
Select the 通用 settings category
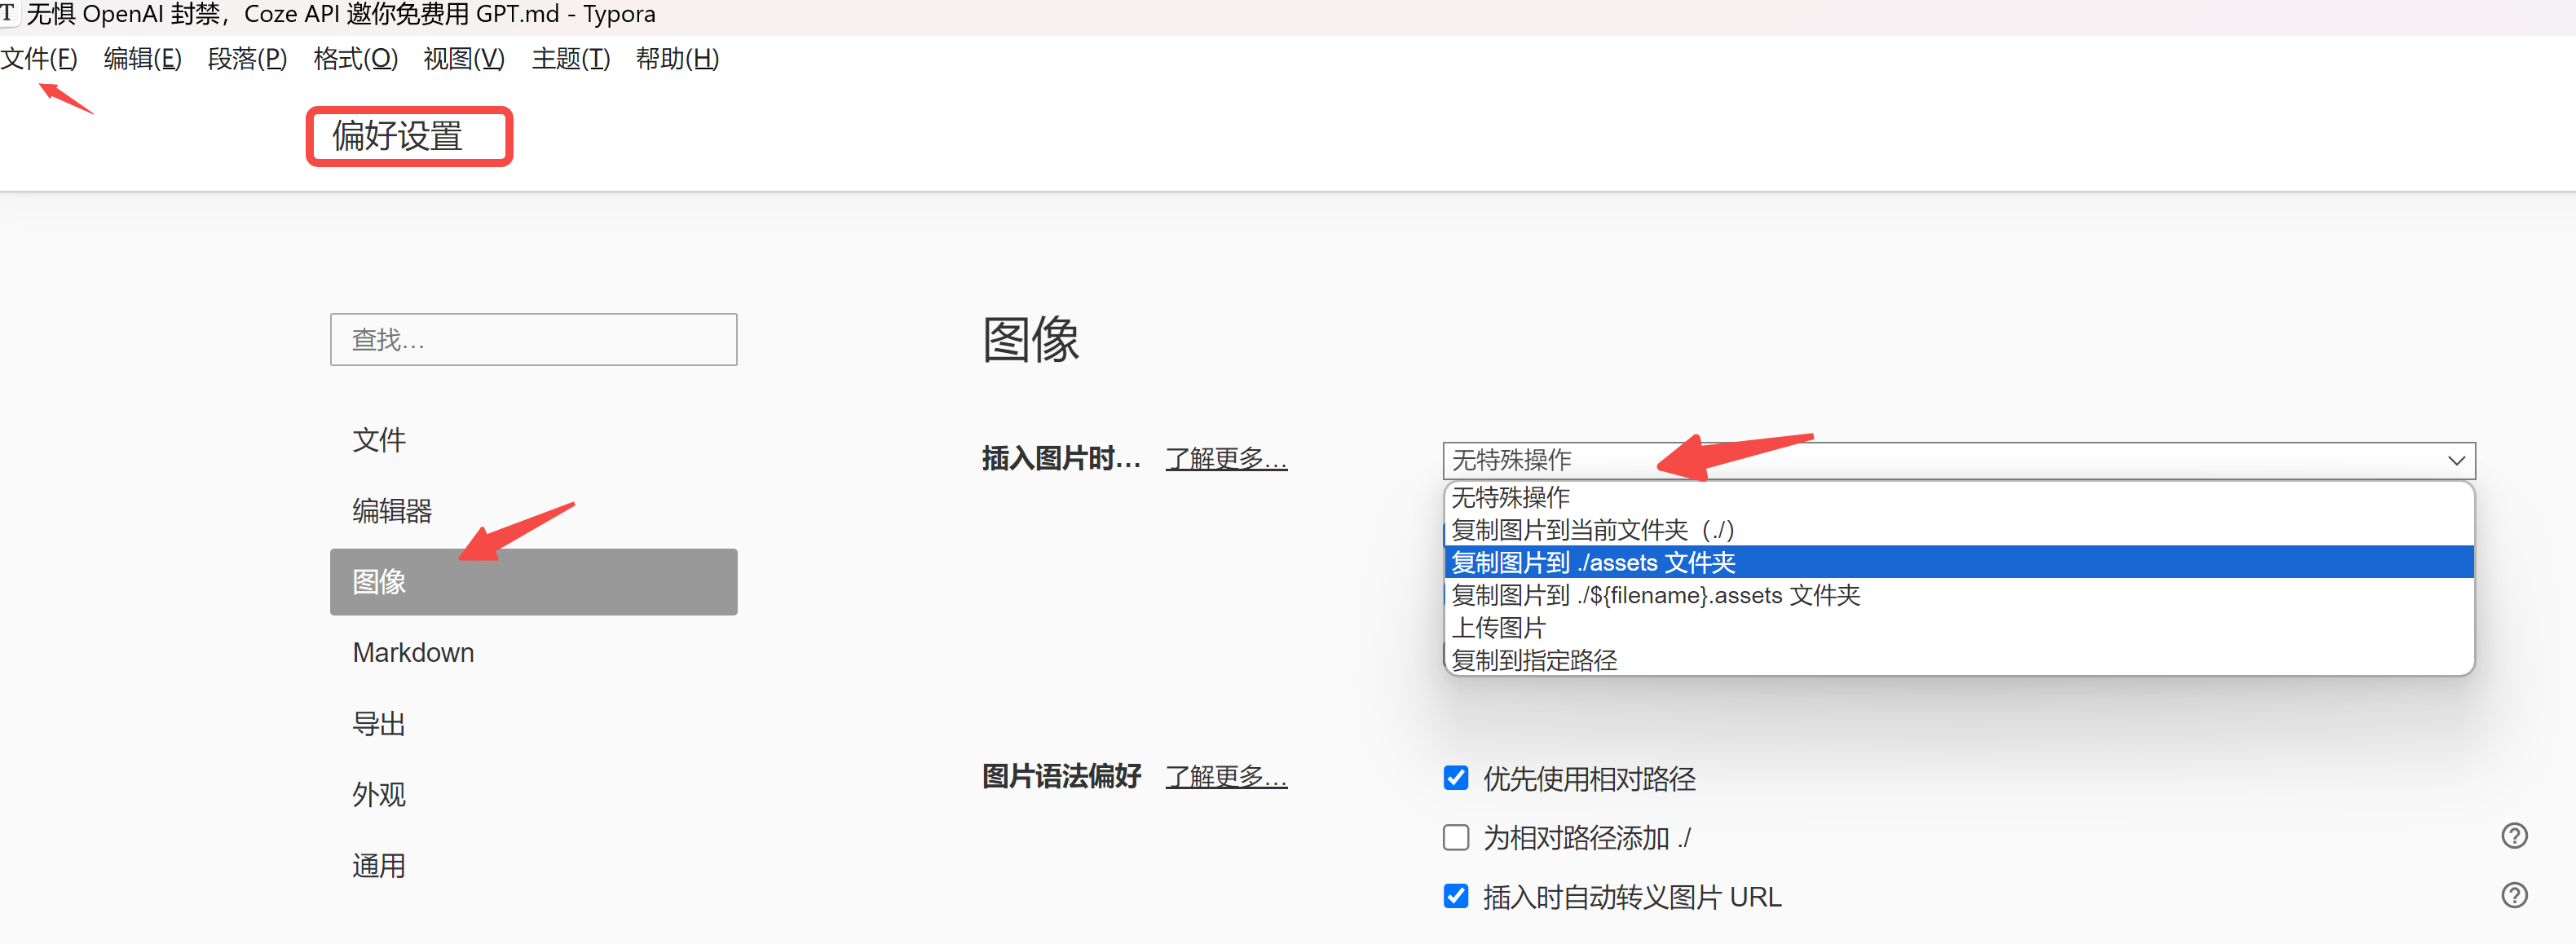(x=378, y=865)
